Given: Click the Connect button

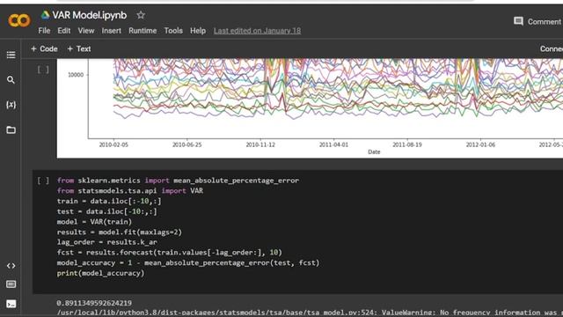Looking at the screenshot, I should pyautogui.click(x=552, y=49).
